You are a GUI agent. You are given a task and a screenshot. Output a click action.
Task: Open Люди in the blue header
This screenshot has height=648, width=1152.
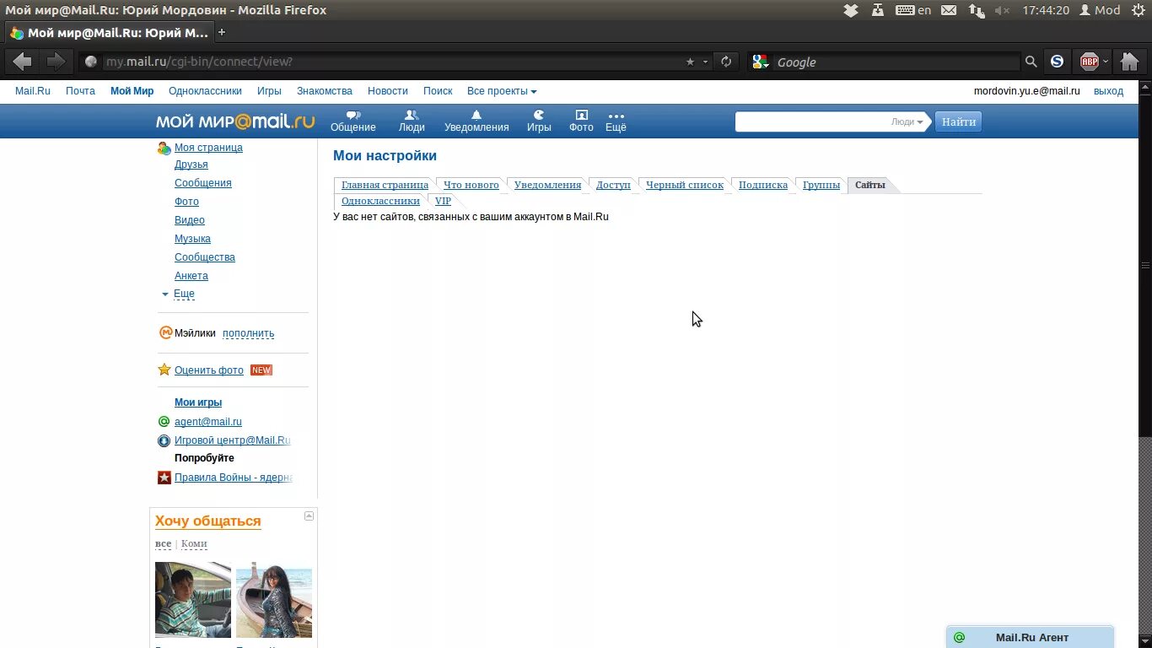412,121
